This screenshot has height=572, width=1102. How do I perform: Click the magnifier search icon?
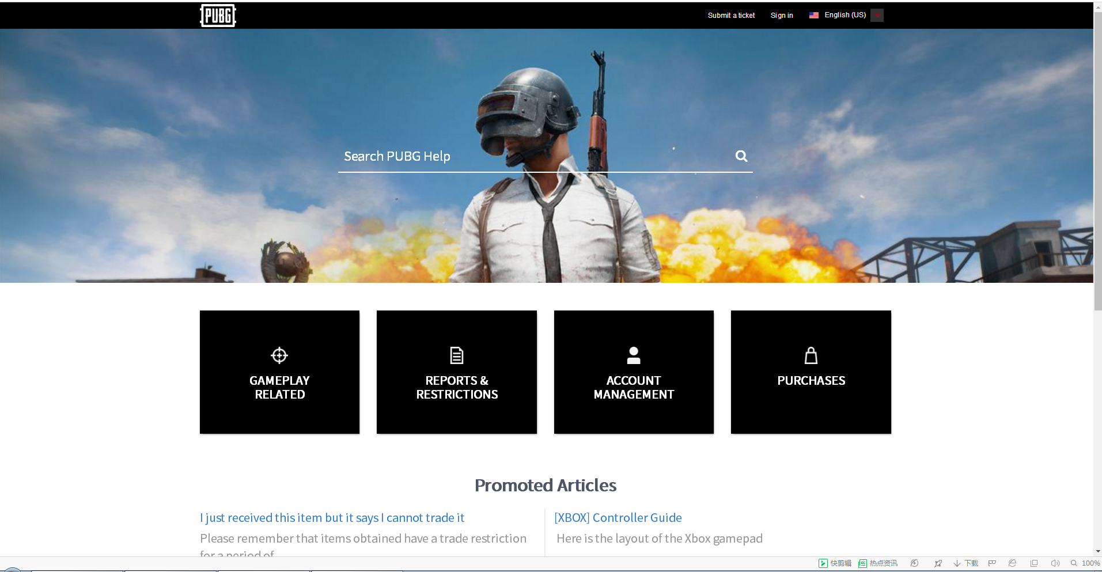741,156
